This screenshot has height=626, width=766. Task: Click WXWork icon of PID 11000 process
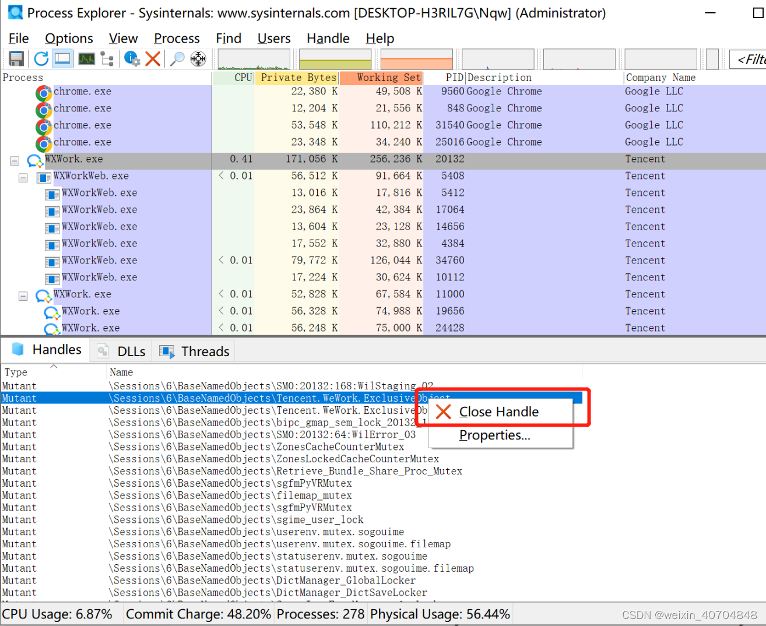click(44, 296)
